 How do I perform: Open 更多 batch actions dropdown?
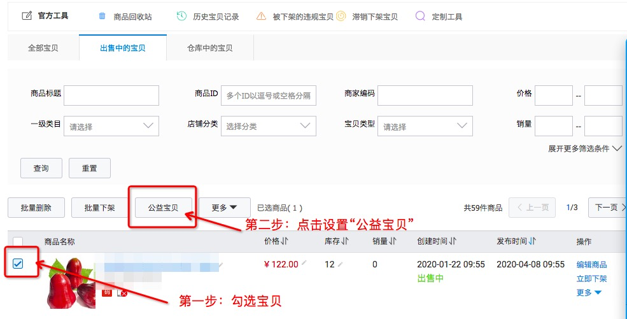[224, 208]
